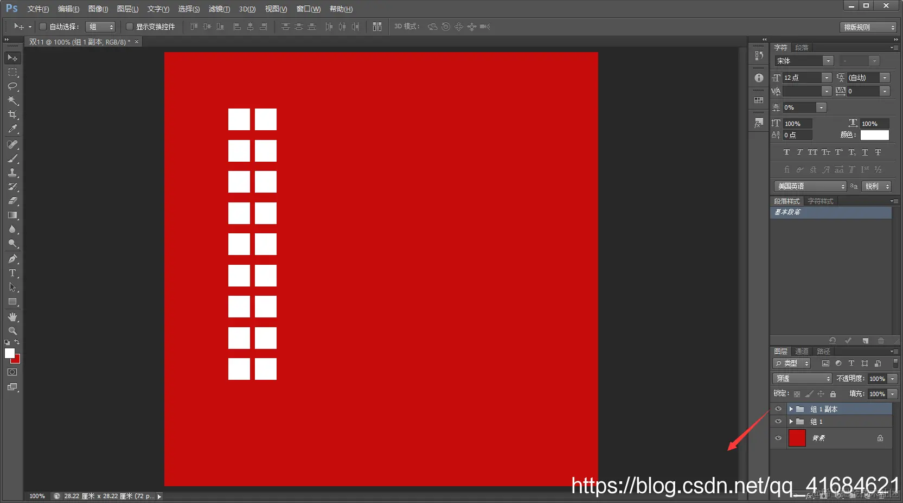
Task: Open the 文件 menu
Action: point(38,9)
